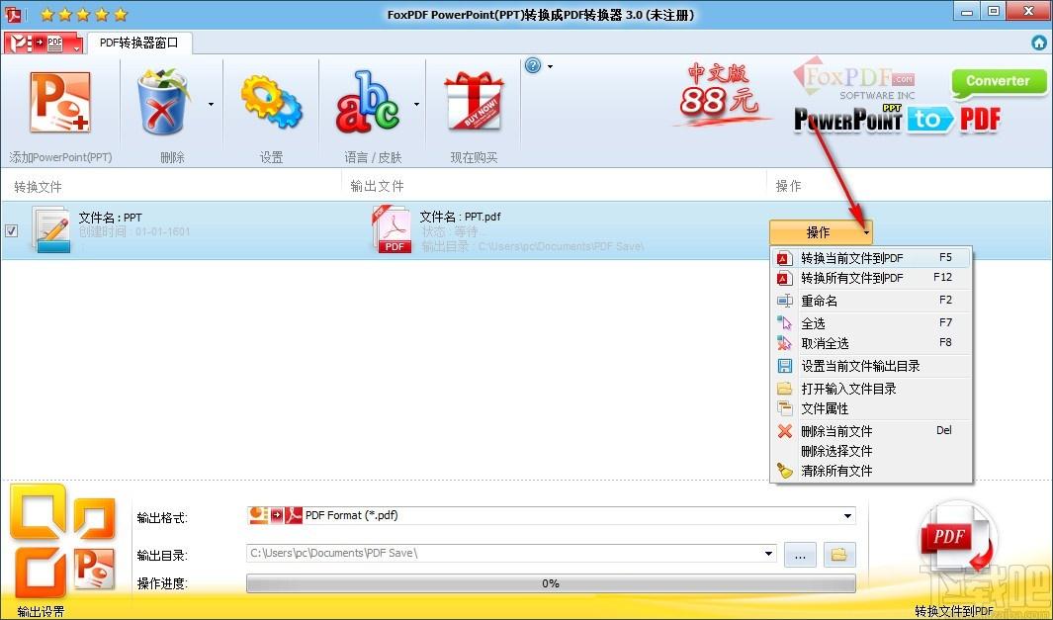Select 删除选择文件 menu item
Image resolution: width=1053 pixels, height=620 pixels.
coord(870,451)
